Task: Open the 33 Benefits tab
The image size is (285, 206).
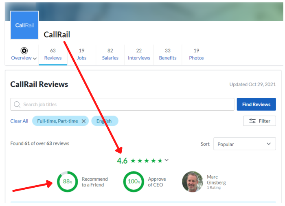Action: [x=168, y=55]
